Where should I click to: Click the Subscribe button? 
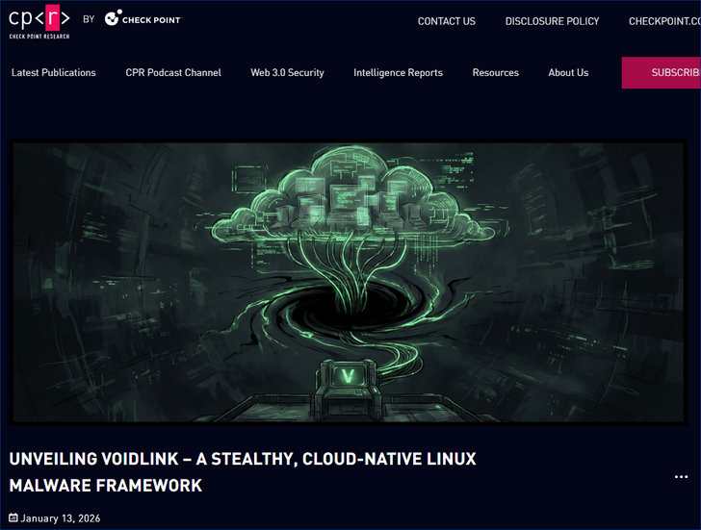pos(662,72)
